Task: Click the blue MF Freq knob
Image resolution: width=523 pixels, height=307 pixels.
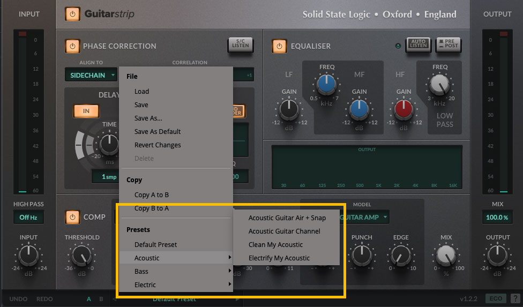Action: tap(326, 84)
